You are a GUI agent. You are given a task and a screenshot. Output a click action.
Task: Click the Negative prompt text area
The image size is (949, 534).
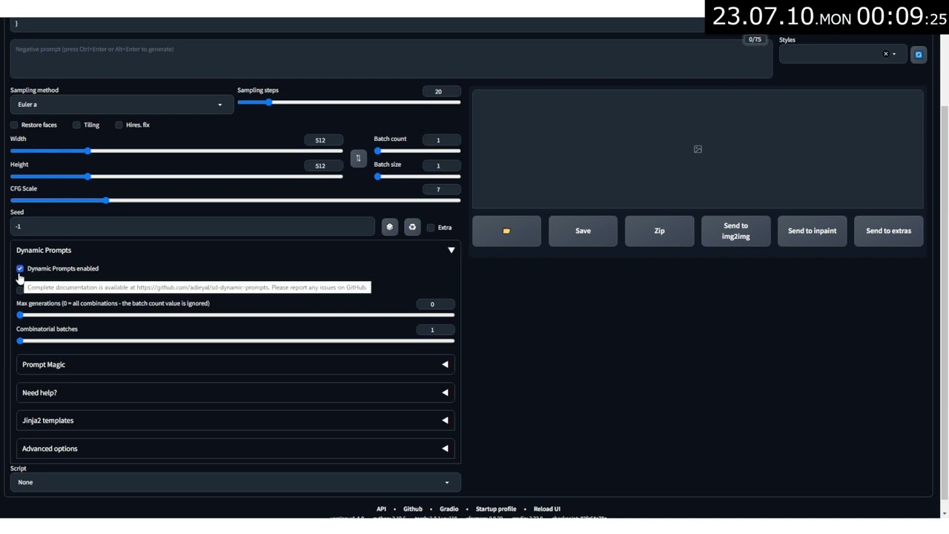pyautogui.click(x=391, y=59)
